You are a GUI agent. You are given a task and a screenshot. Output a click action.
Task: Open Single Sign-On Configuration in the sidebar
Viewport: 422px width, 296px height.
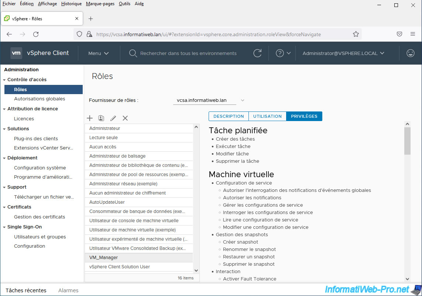(x=29, y=246)
